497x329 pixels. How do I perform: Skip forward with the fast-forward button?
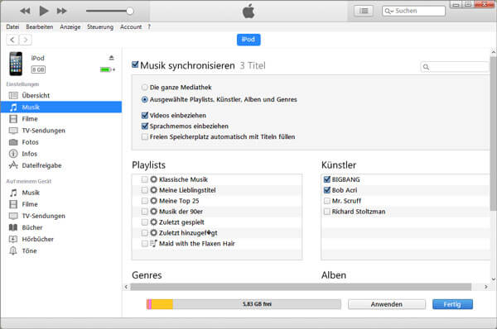61,11
